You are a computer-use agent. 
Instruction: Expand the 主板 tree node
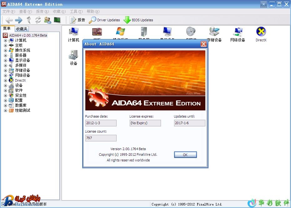(x=5, y=45)
